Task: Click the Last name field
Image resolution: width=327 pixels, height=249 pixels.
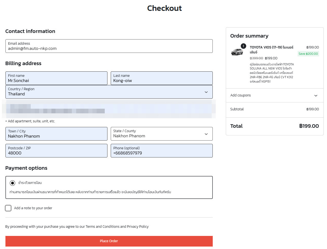Action: tap(162, 78)
